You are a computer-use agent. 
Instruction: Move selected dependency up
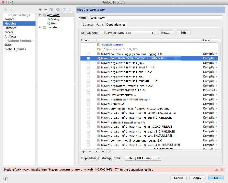(x=96, y=152)
